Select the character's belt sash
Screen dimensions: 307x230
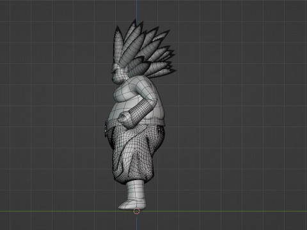click(x=135, y=124)
